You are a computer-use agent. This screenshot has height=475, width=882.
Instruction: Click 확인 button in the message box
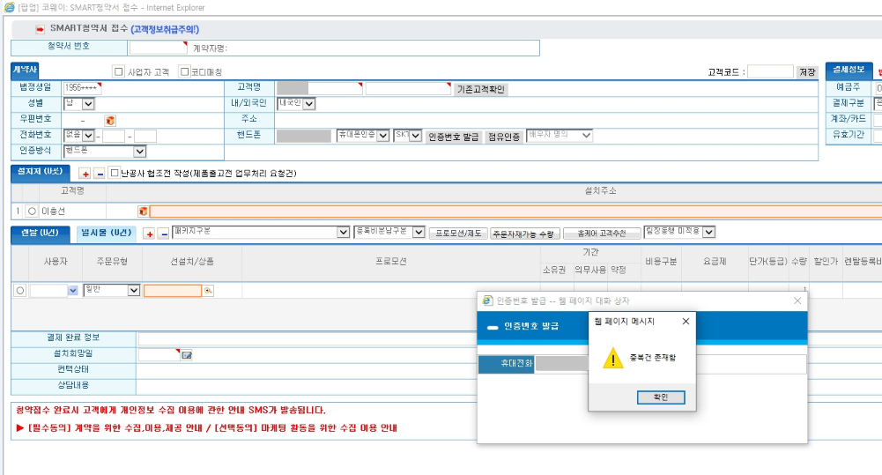click(x=660, y=397)
